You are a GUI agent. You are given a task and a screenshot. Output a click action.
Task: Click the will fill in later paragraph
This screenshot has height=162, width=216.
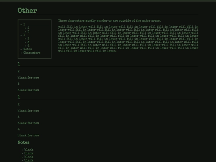point(128,39)
